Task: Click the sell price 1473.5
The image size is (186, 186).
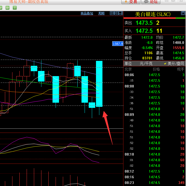Action: [144, 23]
